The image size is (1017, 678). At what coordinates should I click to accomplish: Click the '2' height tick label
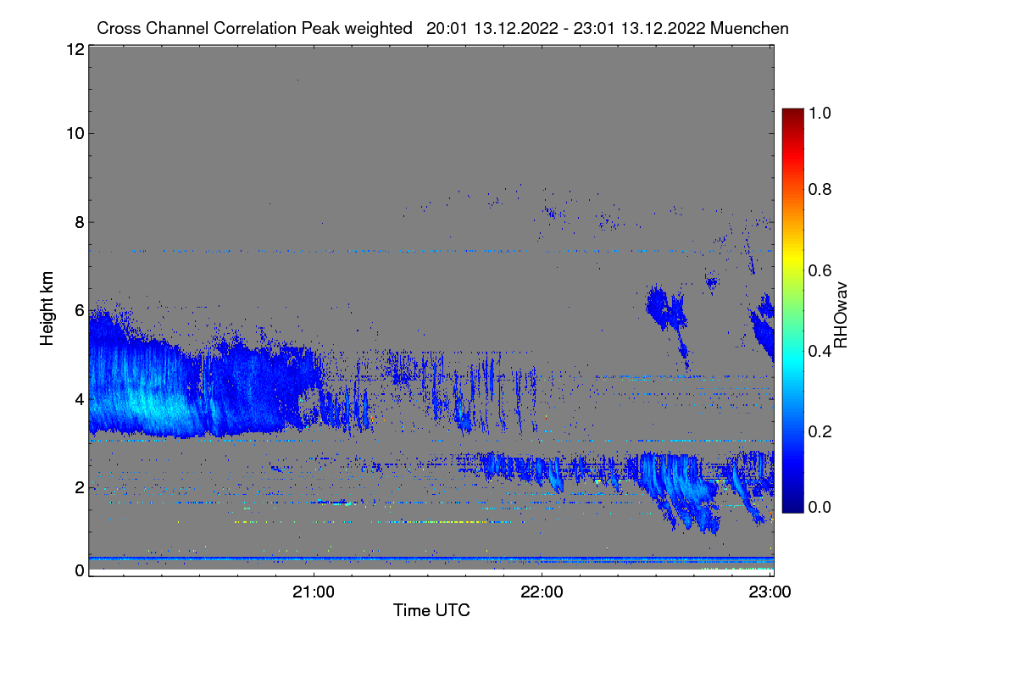click(79, 487)
